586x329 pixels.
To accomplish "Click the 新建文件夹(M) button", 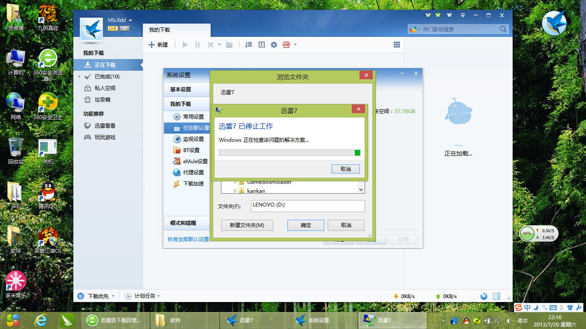I will [247, 225].
